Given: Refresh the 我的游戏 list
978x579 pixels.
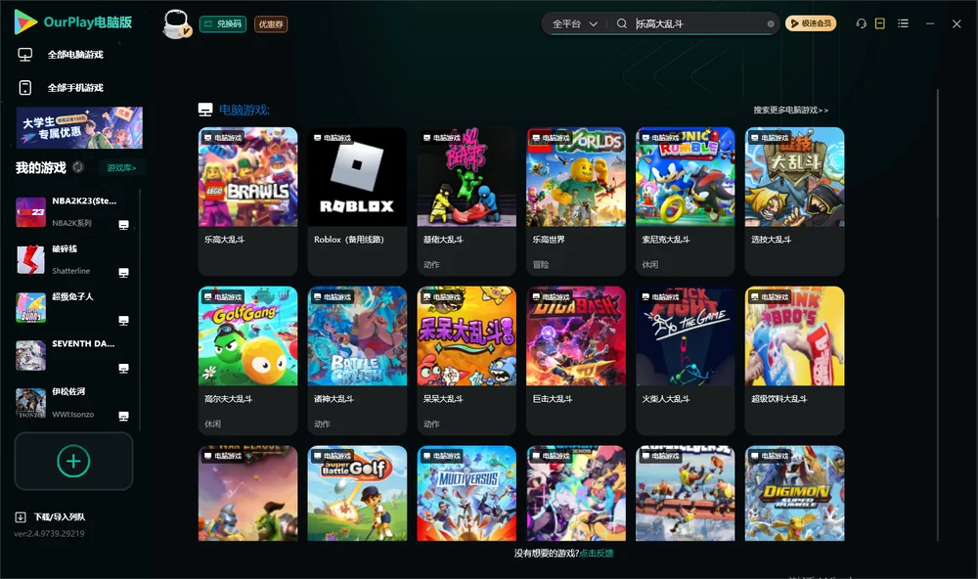Looking at the screenshot, I should coord(78,167).
